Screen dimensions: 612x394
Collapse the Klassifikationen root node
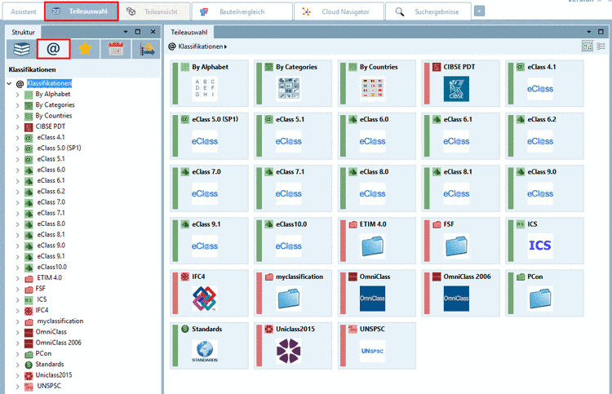tap(9, 83)
